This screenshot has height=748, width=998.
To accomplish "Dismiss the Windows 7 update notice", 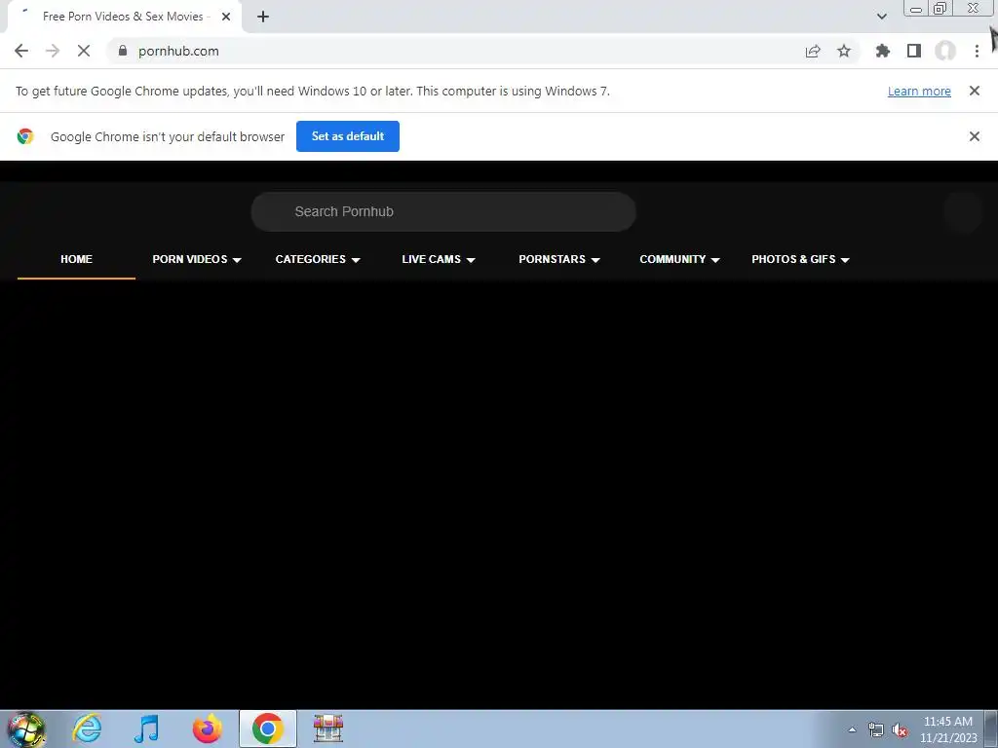I will (x=975, y=91).
